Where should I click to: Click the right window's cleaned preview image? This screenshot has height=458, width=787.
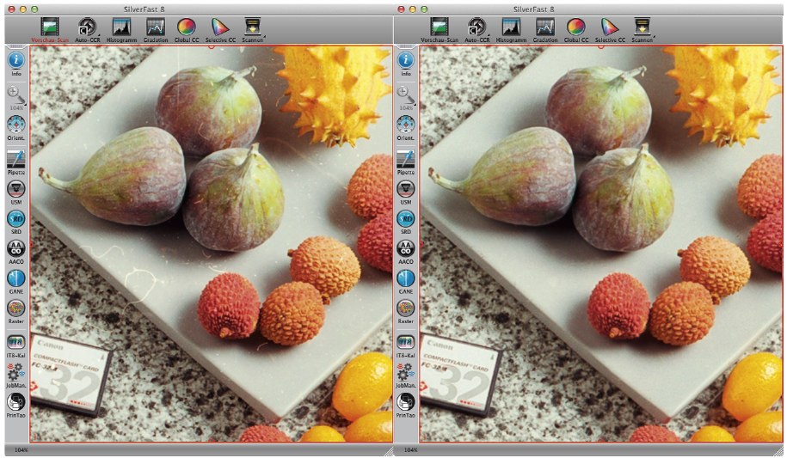point(601,244)
